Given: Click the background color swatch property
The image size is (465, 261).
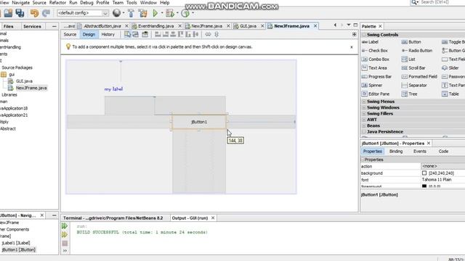Looking at the screenshot, I should [x=424, y=173].
